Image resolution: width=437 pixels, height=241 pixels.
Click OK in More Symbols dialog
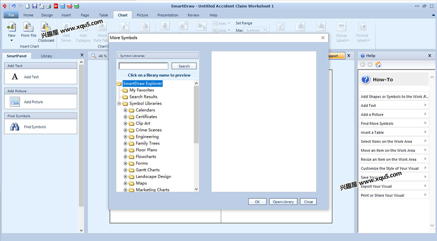pyautogui.click(x=257, y=202)
